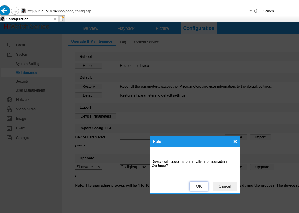Click the Event calendar icon in sidebar
The height and width of the screenshot is (213, 299).
[x=10, y=128]
